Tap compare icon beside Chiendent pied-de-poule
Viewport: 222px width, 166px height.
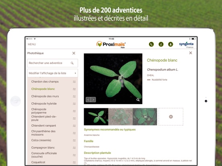[74, 118]
